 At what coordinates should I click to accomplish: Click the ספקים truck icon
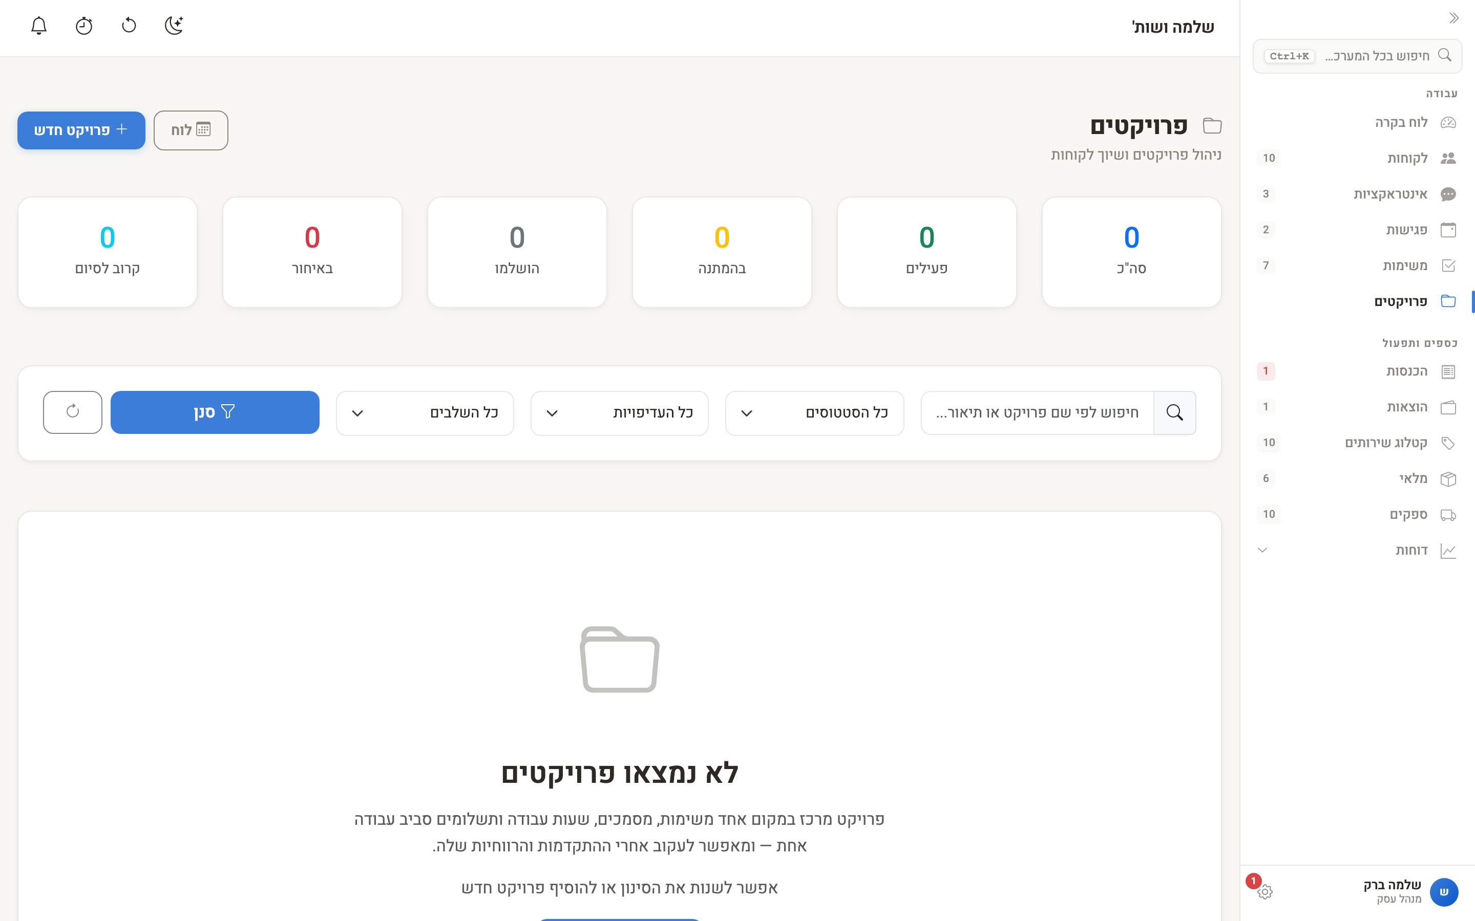(1448, 515)
